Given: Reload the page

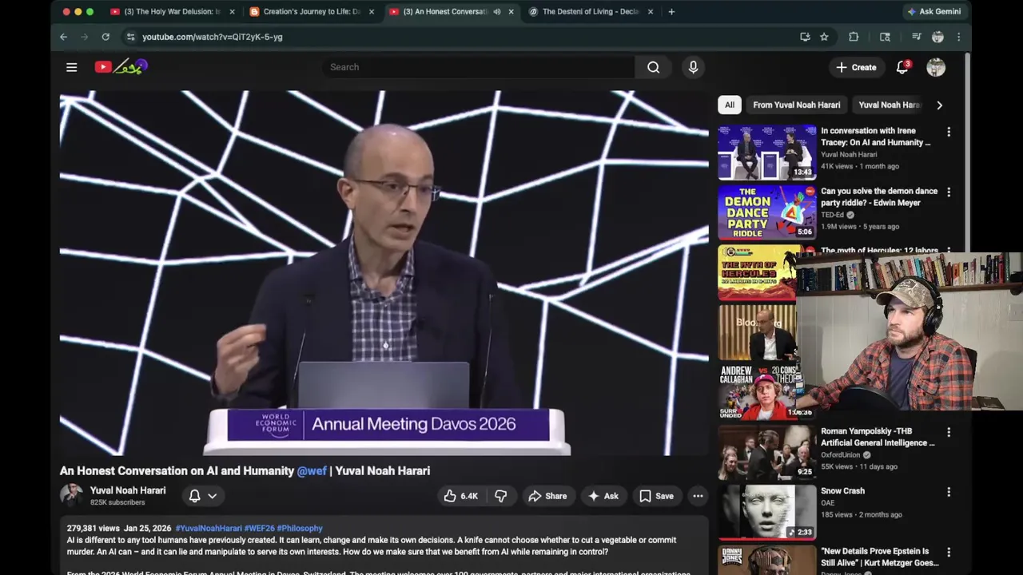Looking at the screenshot, I should coord(105,37).
